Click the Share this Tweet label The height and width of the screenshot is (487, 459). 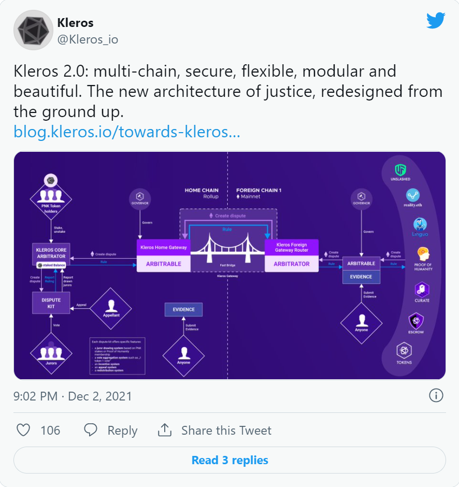point(226,431)
